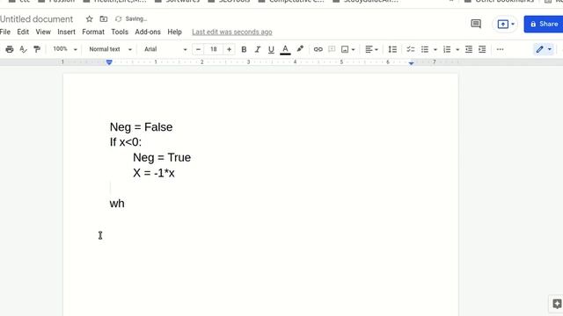Rename the Untitled document title

[36, 19]
